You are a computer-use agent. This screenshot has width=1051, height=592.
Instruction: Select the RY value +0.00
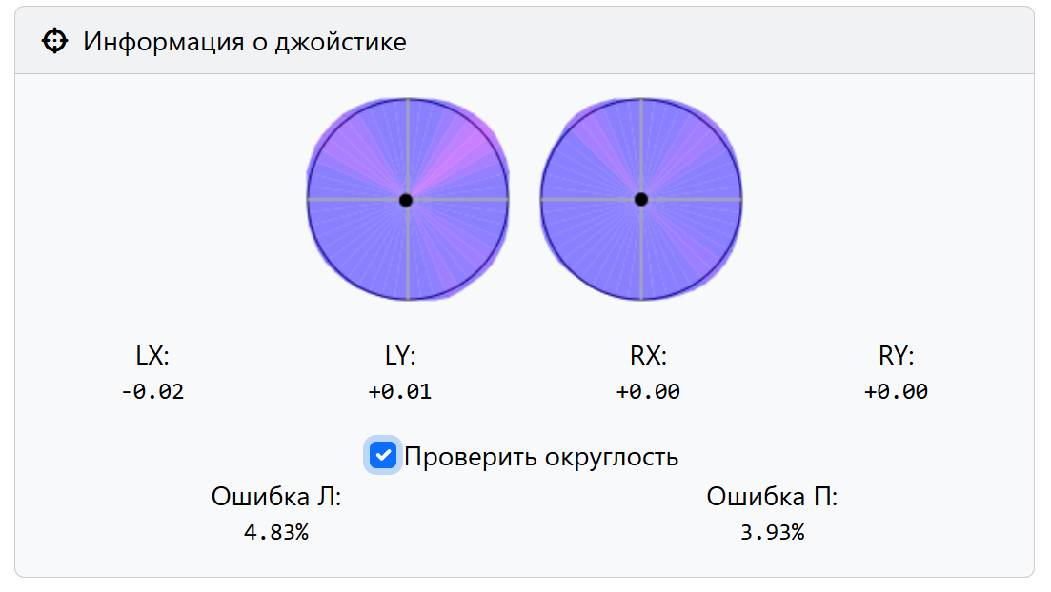(896, 391)
